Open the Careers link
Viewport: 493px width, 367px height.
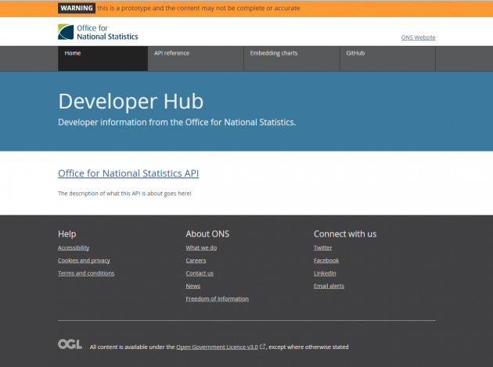pyautogui.click(x=196, y=261)
